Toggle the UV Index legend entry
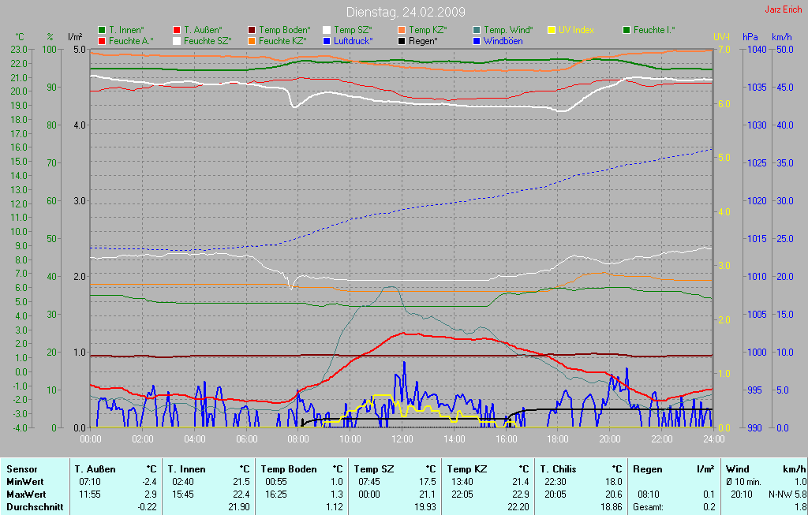This screenshot has width=808, height=515. click(575, 30)
